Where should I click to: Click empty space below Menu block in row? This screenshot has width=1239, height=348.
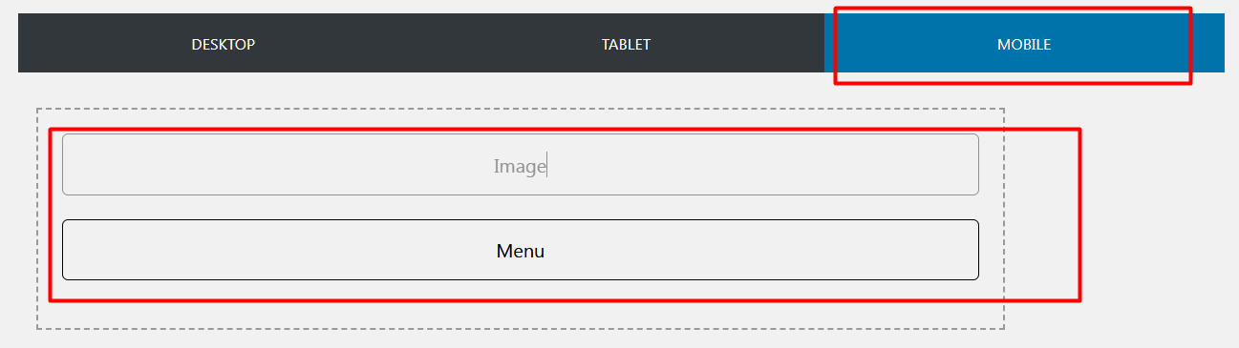pyautogui.click(x=521, y=305)
